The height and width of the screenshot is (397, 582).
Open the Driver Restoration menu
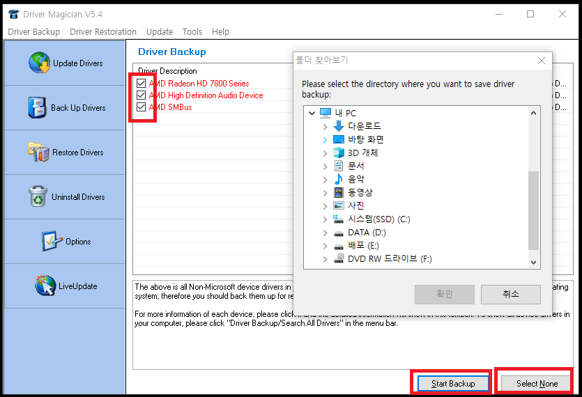tap(103, 32)
